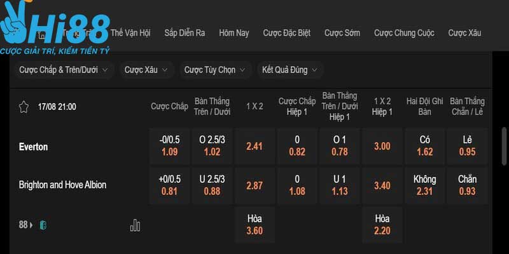Viewport: 509px width, 254px height.
Task: Open the Sắp Diễn Ra tab
Action: [185, 33]
